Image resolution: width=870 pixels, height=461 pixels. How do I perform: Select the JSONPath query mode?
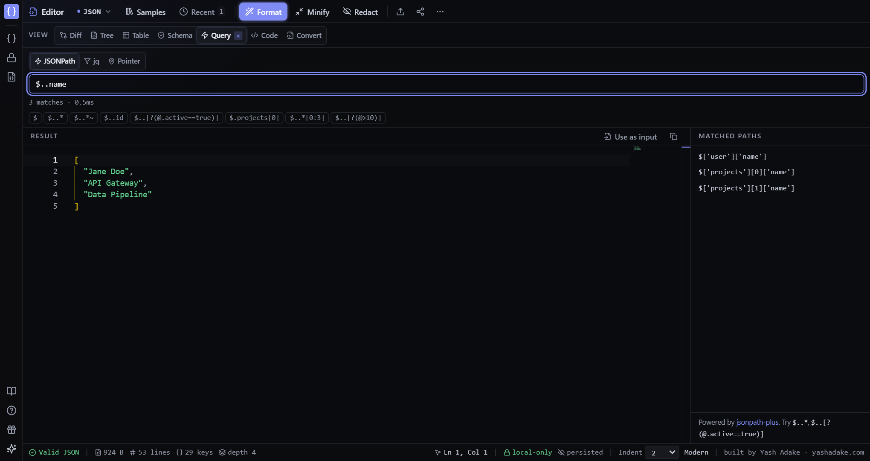tap(55, 61)
